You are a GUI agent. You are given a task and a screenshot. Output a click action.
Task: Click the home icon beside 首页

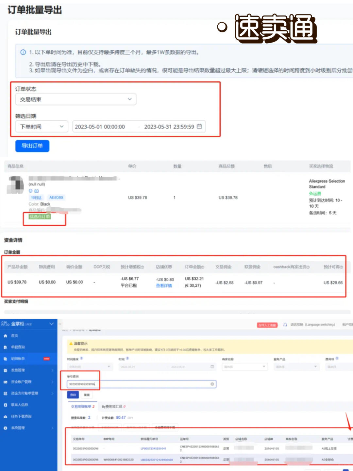click(x=5, y=336)
